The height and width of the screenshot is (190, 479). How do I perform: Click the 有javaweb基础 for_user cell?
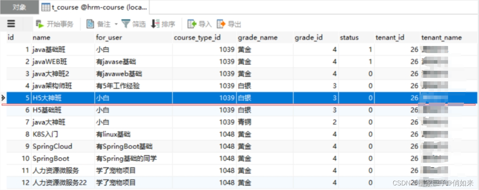tap(133, 74)
